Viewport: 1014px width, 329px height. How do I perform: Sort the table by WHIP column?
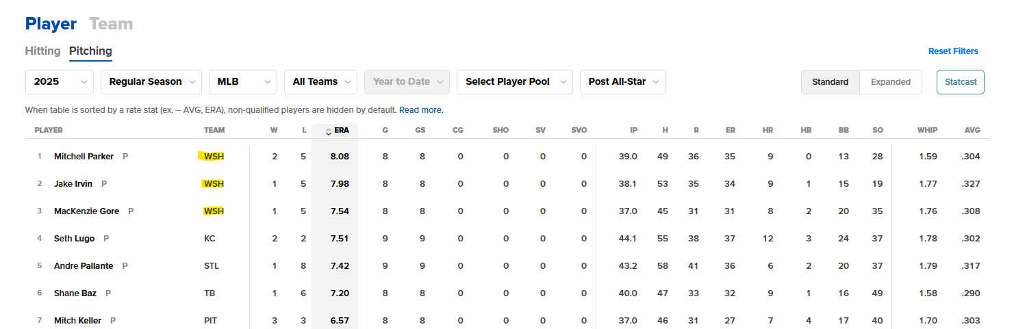pyautogui.click(x=928, y=130)
